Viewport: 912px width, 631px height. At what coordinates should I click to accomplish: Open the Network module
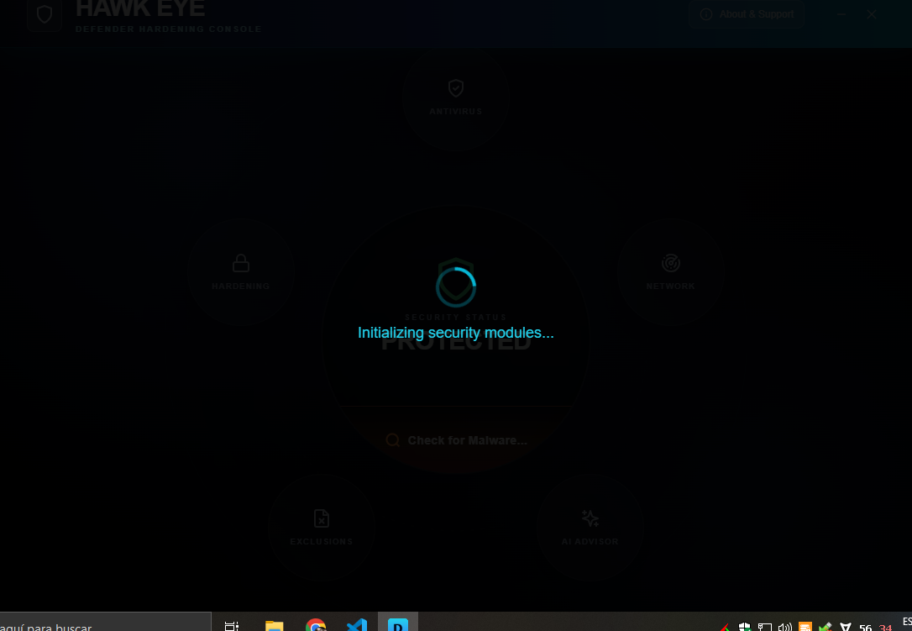coord(671,272)
